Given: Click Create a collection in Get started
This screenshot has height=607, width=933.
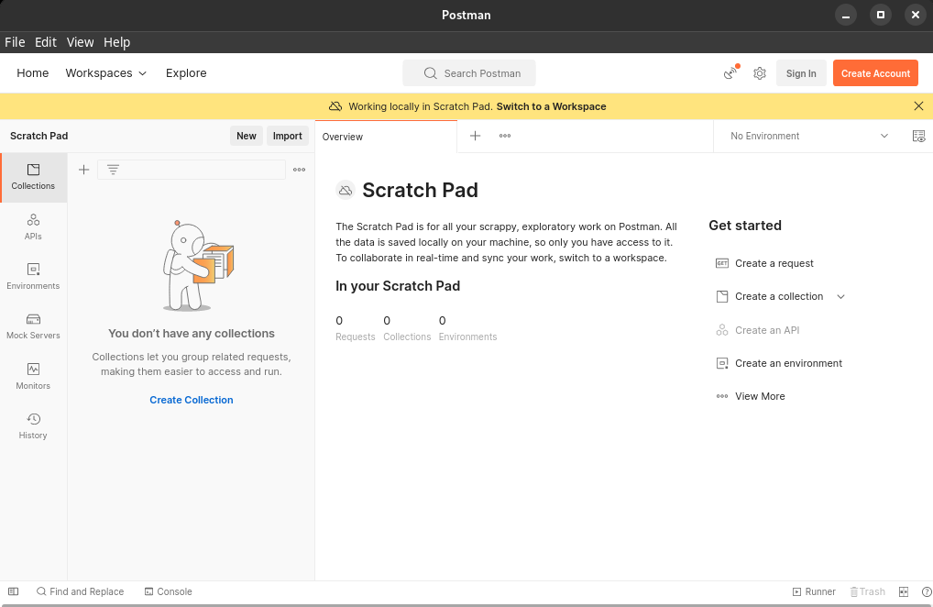Looking at the screenshot, I should [x=779, y=296].
